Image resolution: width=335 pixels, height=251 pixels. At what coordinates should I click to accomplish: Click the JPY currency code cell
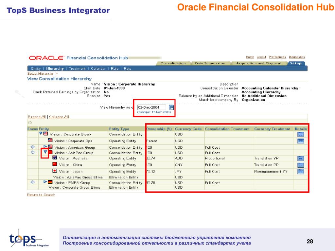pos(178,172)
